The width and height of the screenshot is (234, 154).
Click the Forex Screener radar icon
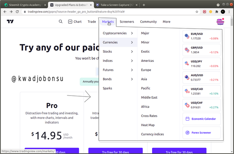point(188,132)
